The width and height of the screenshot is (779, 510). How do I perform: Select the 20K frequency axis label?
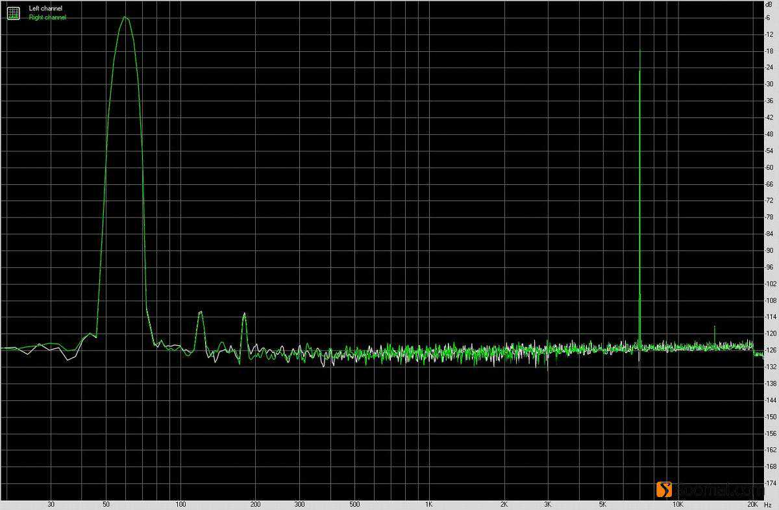click(752, 504)
